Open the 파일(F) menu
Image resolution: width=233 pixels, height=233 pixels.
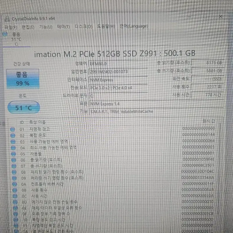(x=11, y=27)
